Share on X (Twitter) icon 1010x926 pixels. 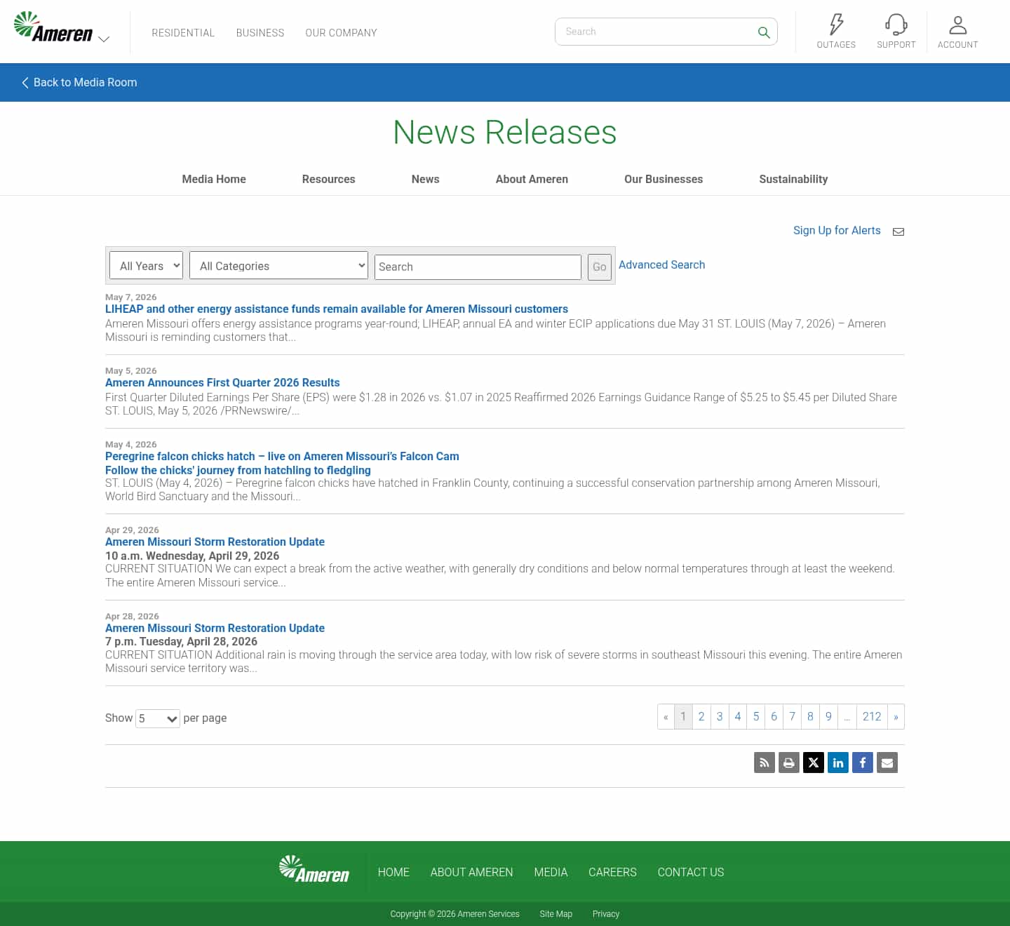(814, 763)
